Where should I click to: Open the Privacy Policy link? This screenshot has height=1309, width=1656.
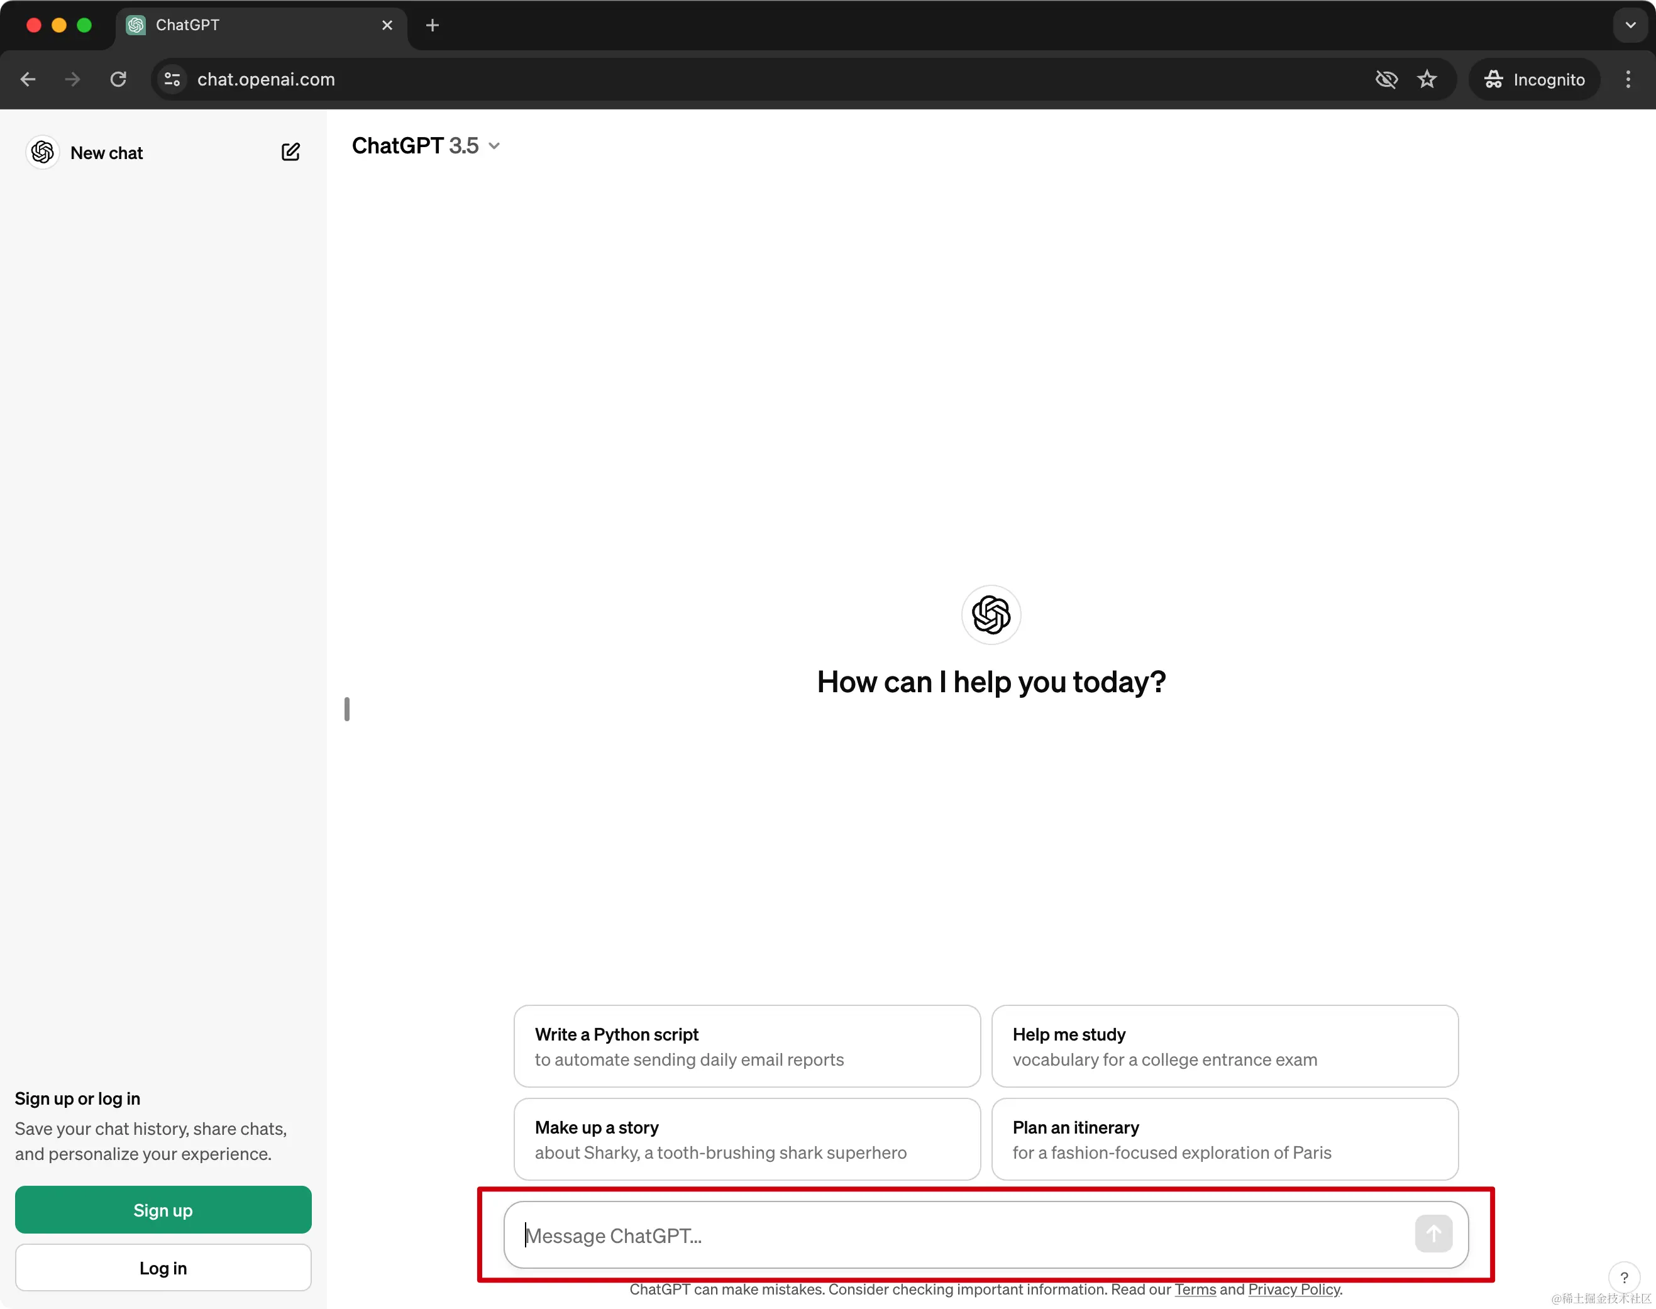[1293, 1289]
